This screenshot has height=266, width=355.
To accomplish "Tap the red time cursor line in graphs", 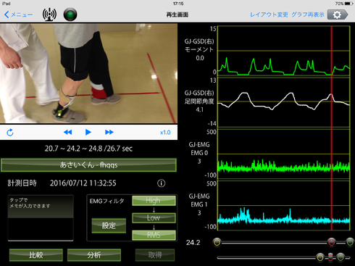I will tap(332, 128).
